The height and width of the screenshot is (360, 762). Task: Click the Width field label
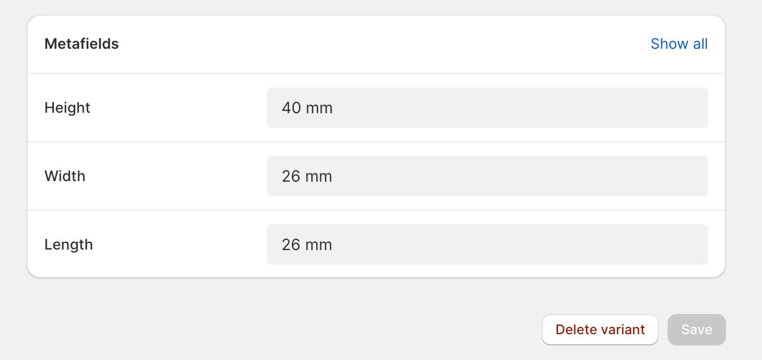[65, 176]
